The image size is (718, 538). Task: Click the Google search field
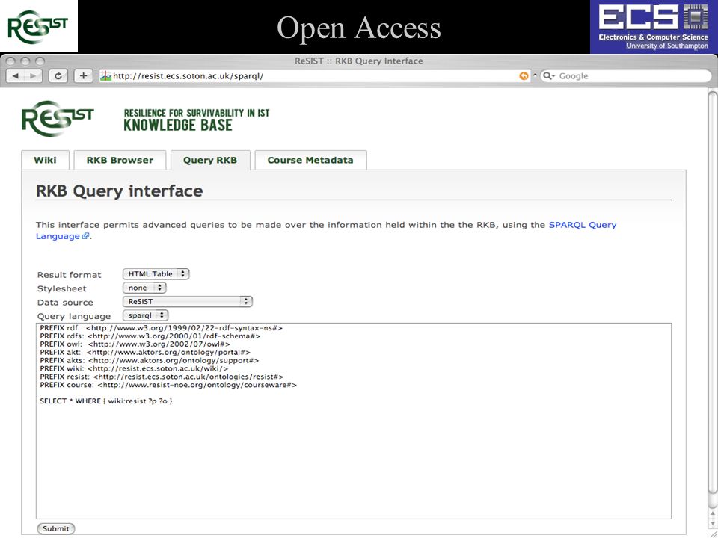click(625, 76)
